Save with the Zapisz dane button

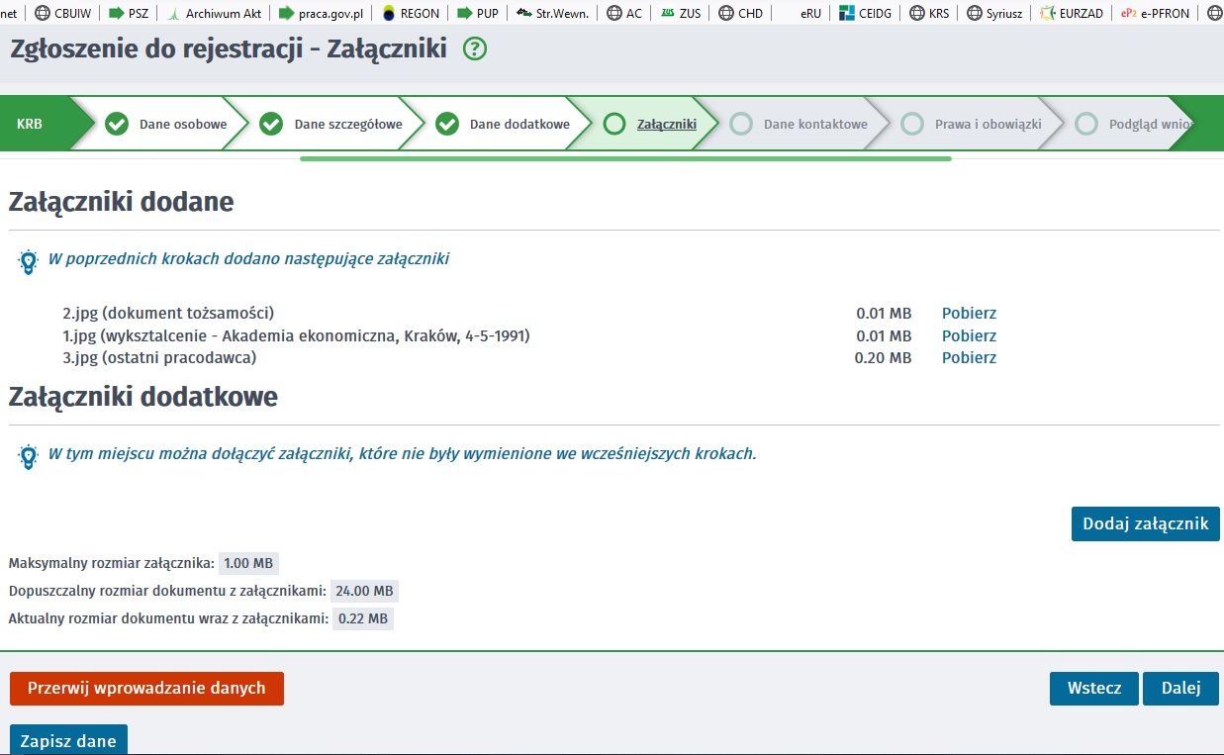(x=68, y=740)
